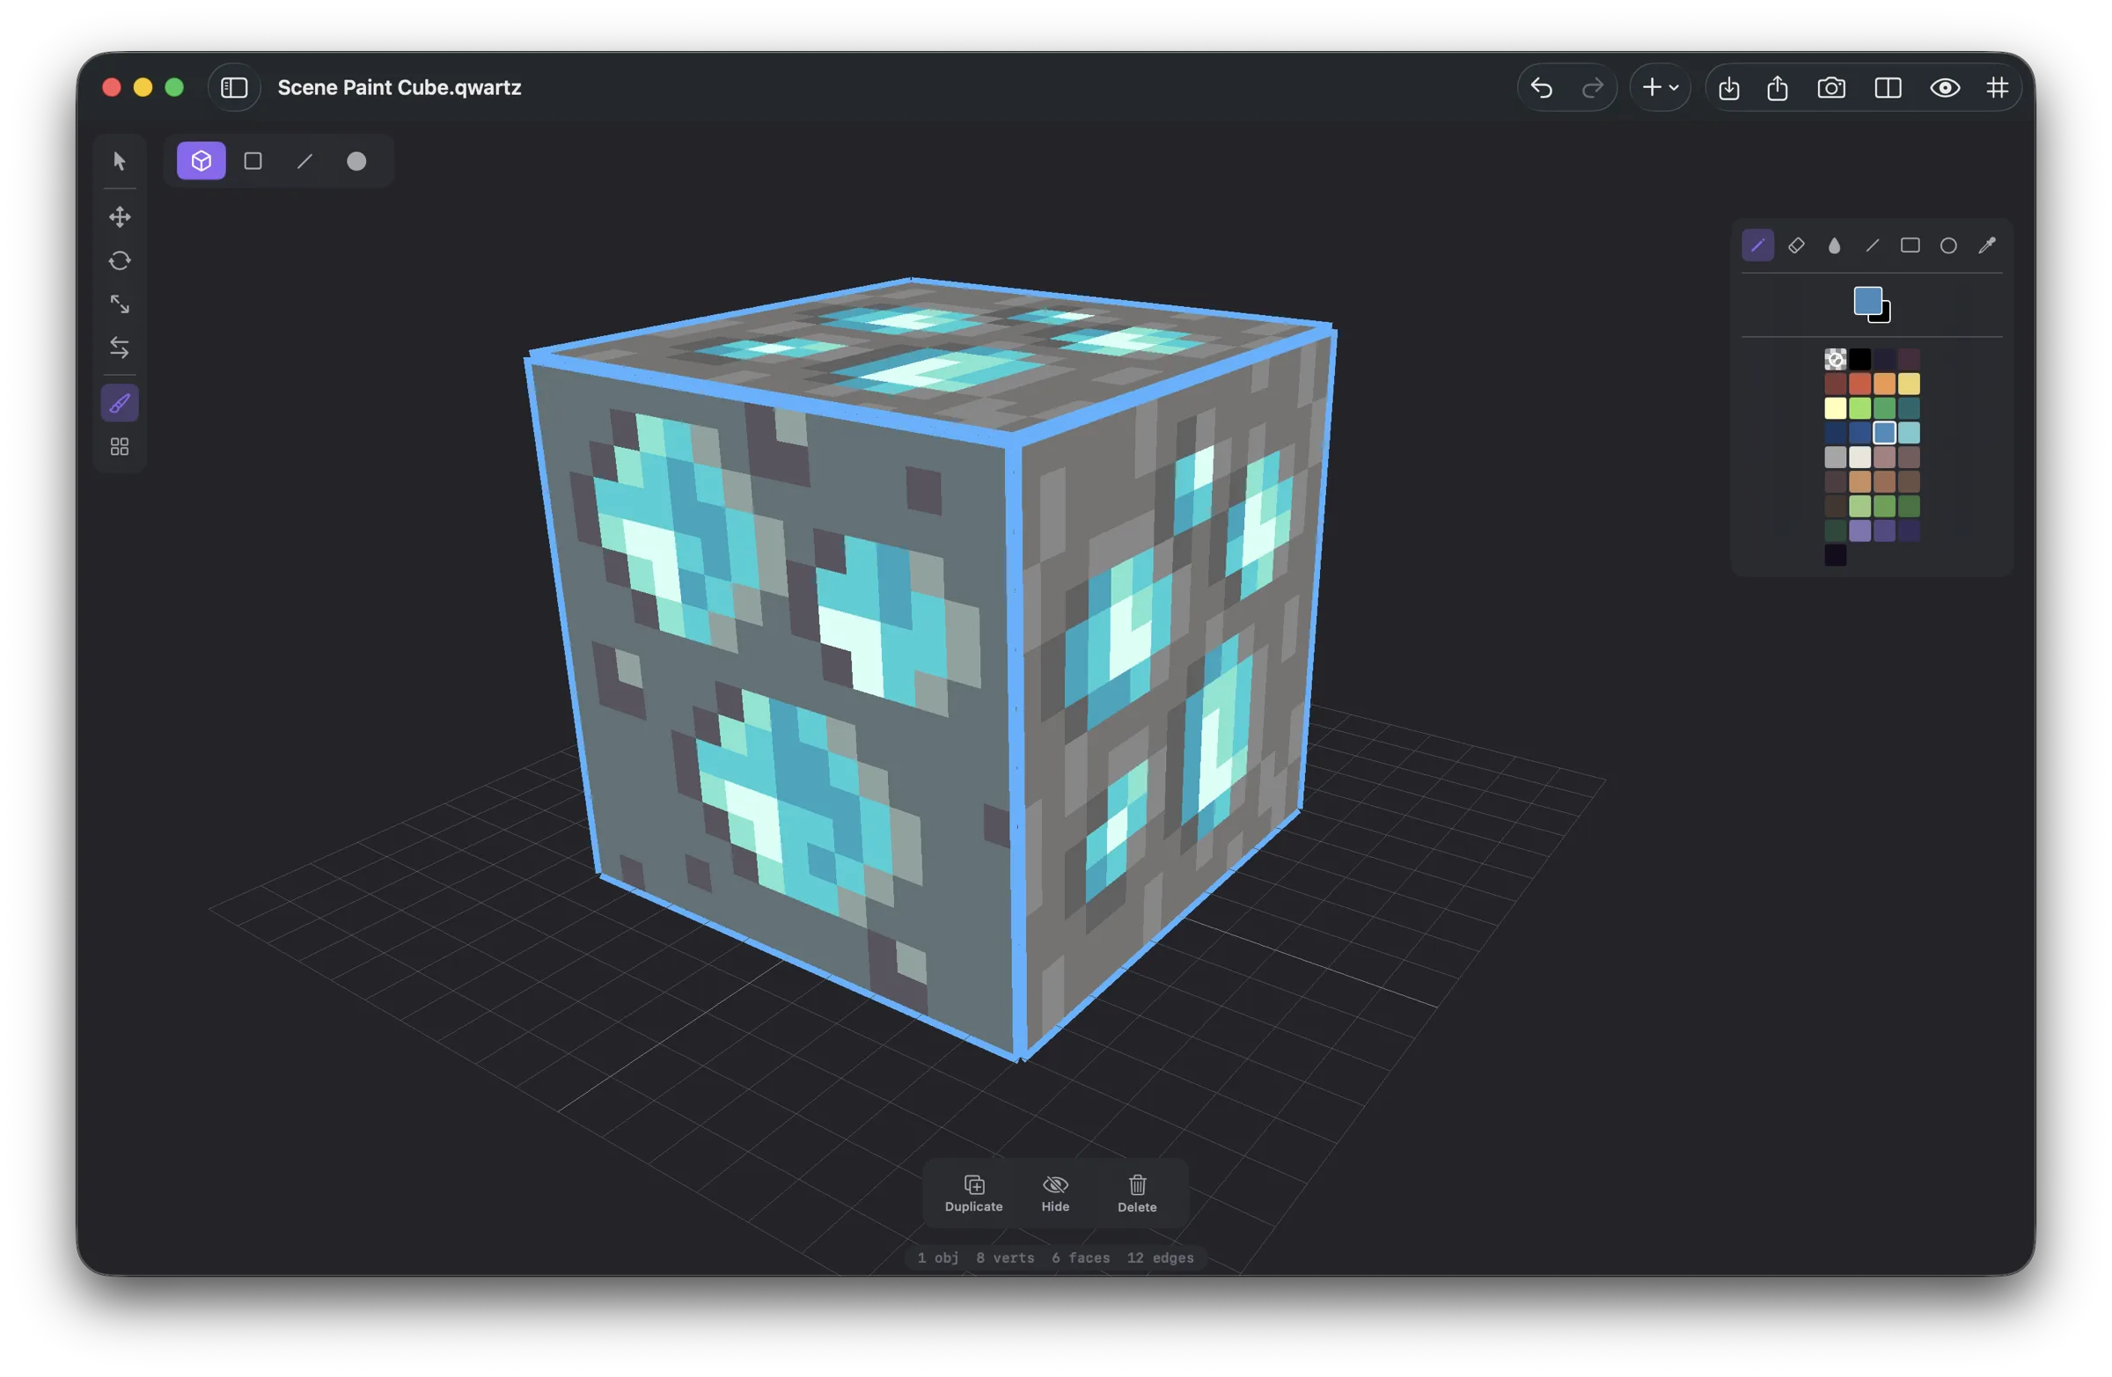Pick the off-white palette swatch
The image size is (2112, 1377).
(x=1860, y=457)
